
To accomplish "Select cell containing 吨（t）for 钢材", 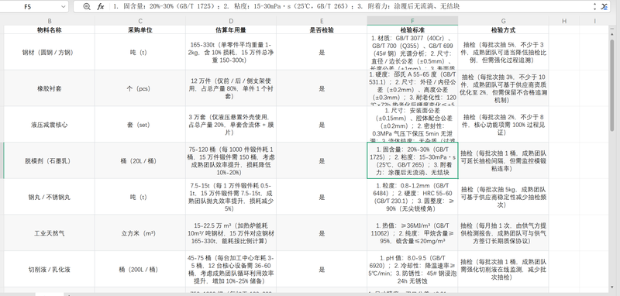I will pyautogui.click(x=140, y=52).
